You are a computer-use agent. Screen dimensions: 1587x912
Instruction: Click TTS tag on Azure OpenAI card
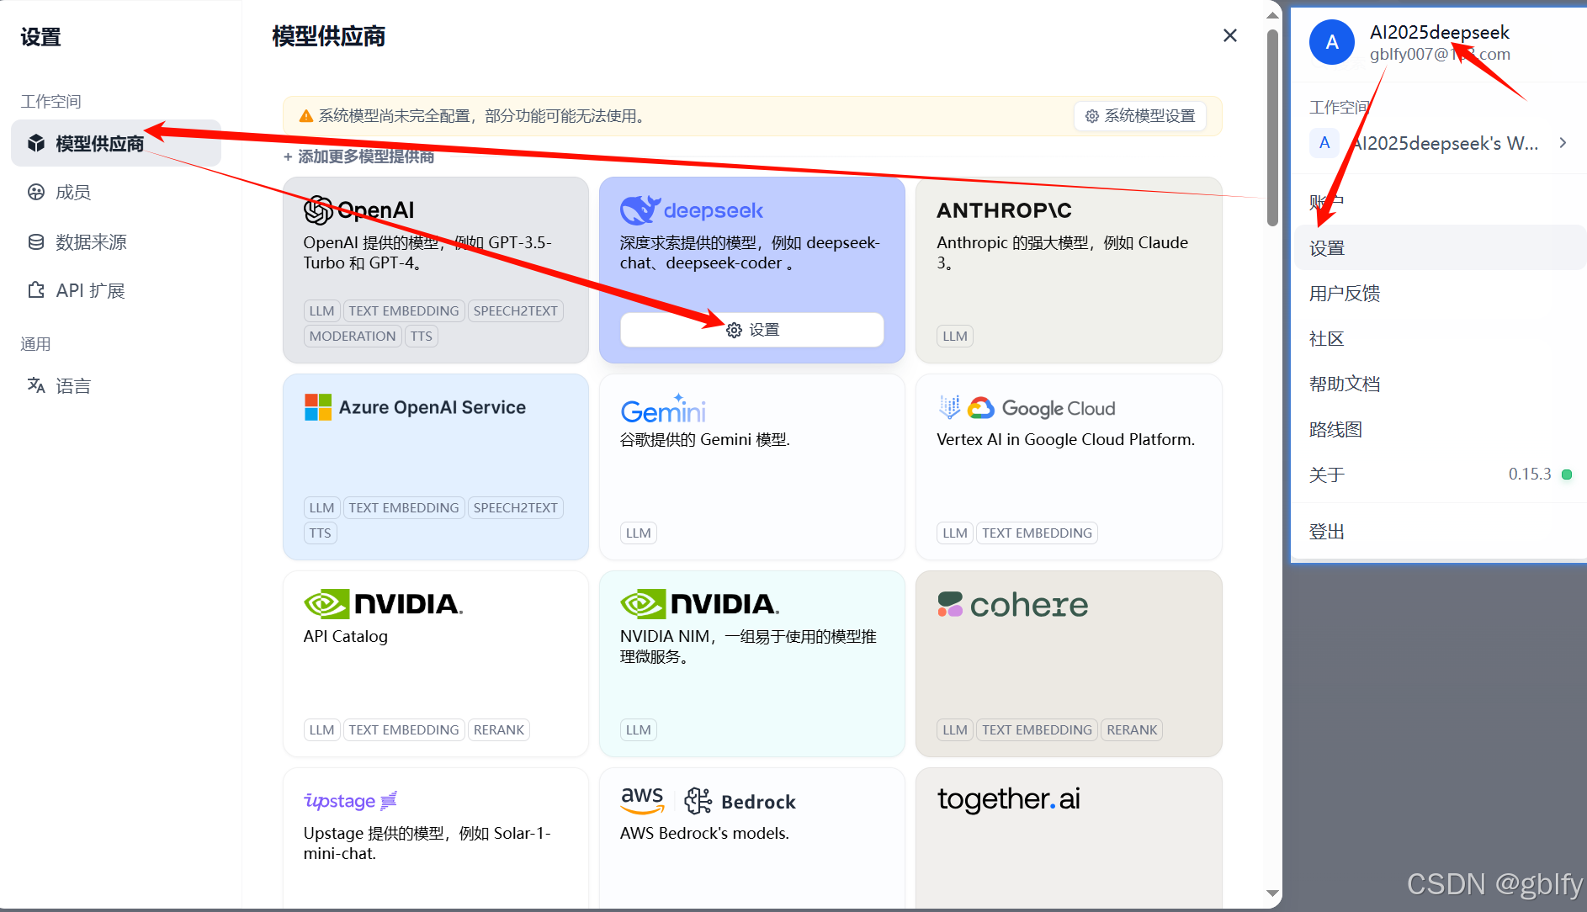coord(321,533)
